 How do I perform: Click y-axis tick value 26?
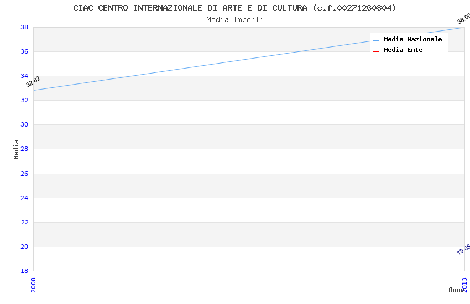coord(24,174)
